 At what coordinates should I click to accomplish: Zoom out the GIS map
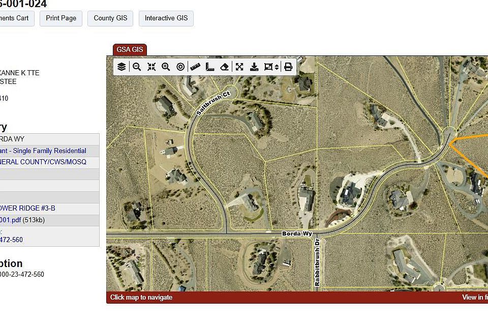(x=137, y=67)
